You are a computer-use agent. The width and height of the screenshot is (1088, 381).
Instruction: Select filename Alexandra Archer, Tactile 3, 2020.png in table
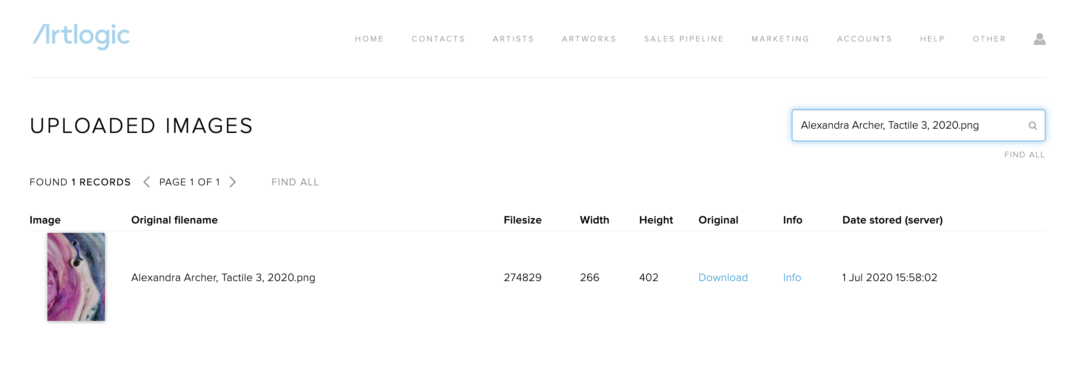223,278
